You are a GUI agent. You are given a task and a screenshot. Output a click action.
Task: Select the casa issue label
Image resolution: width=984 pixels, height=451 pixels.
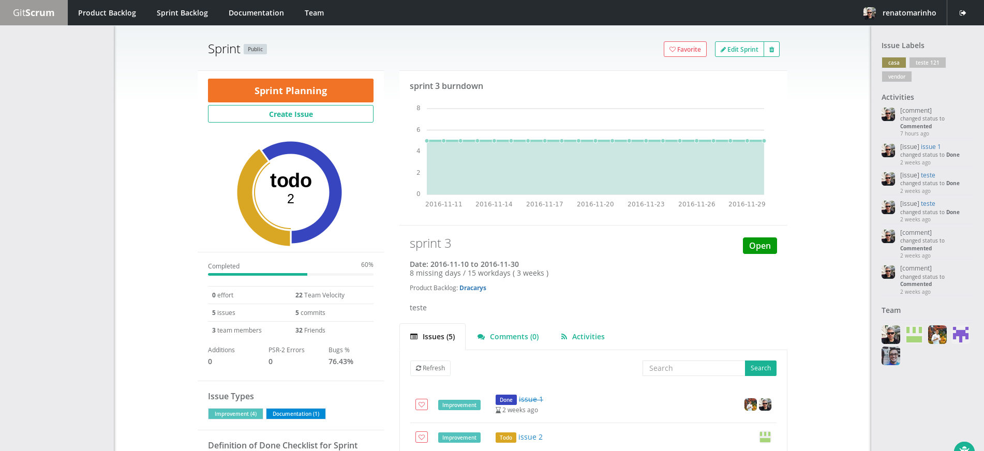tap(894, 63)
